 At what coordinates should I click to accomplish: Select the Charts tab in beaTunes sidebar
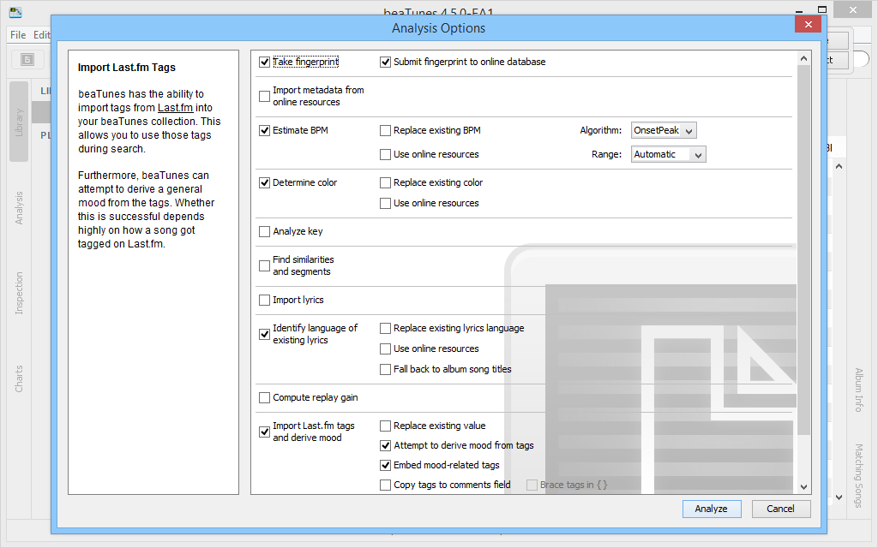click(x=19, y=378)
